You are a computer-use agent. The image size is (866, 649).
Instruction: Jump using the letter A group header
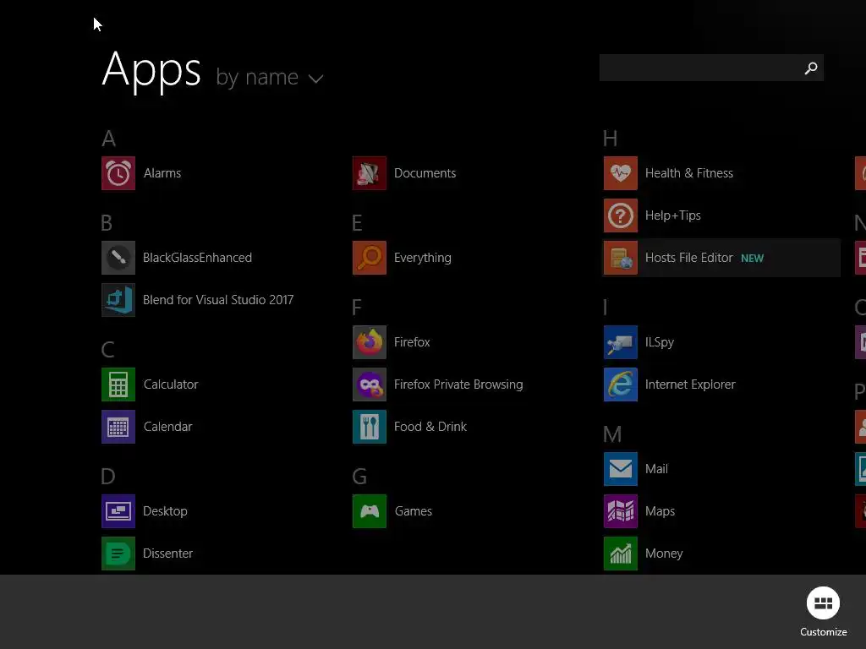[x=109, y=139]
